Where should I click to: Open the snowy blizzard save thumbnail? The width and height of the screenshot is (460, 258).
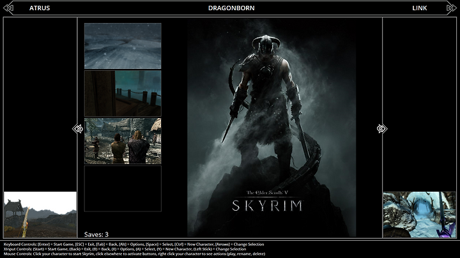point(123,46)
